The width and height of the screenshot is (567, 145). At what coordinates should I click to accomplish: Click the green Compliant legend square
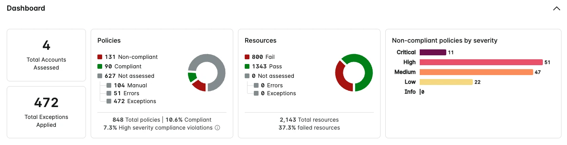click(x=100, y=66)
